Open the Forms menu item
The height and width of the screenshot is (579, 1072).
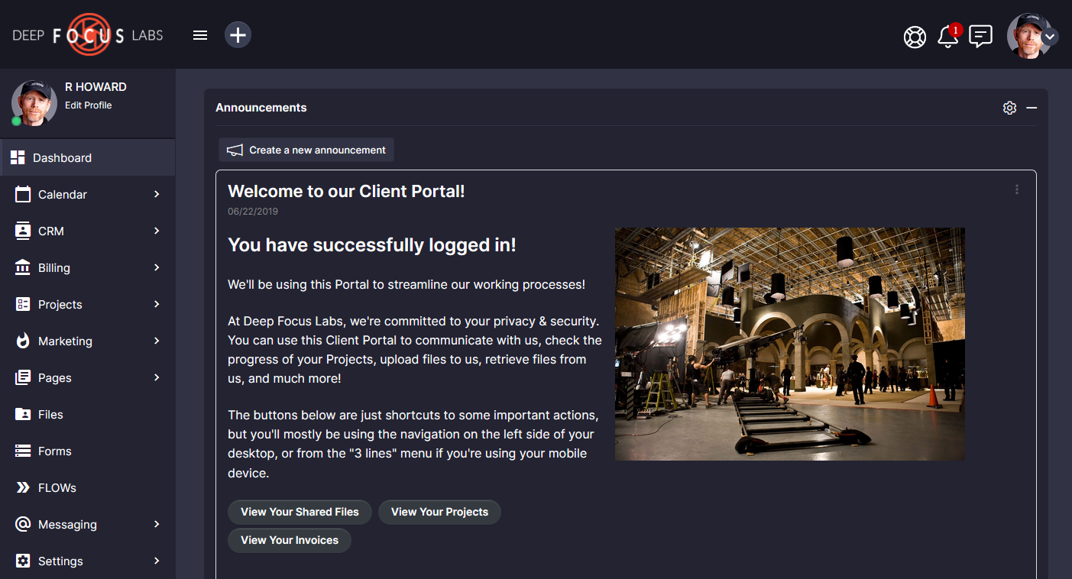(88, 451)
